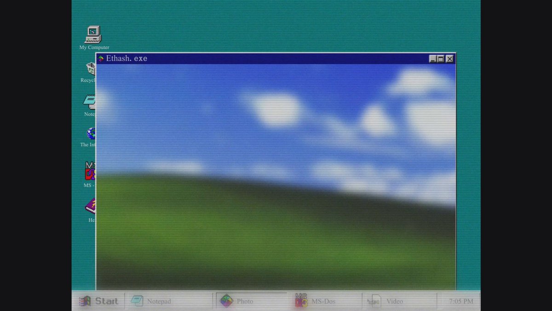The width and height of the screenshot is (552, 311).
Task: Select the Notepad desktop icon
Action: tap(90, 102)
